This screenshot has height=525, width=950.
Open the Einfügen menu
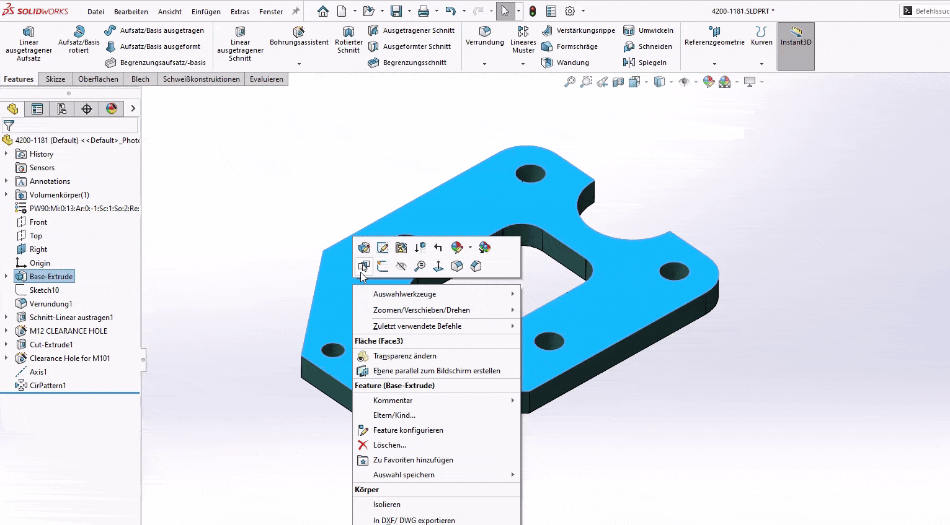[x=206, y=12]
